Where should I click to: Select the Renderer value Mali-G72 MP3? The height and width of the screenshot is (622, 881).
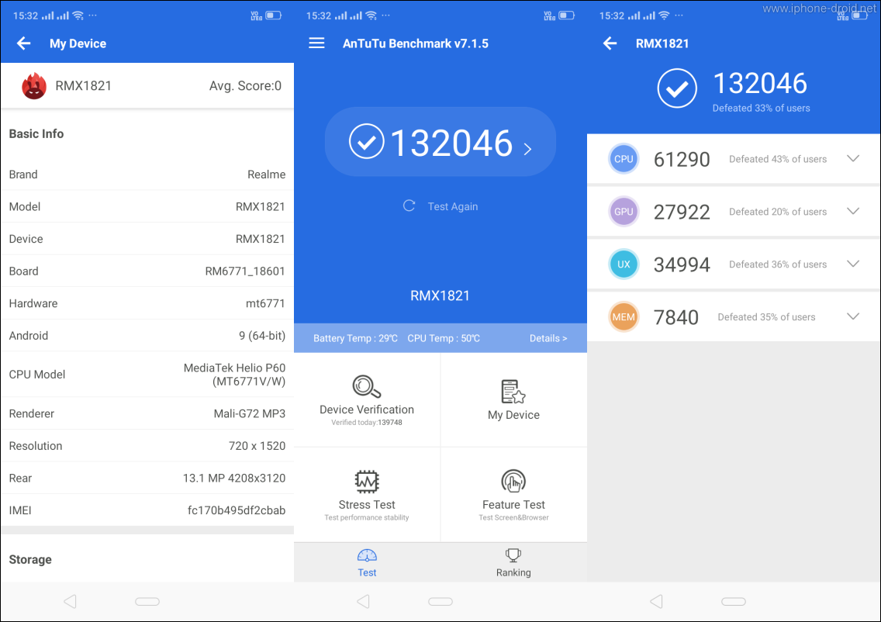pos(250,413)
